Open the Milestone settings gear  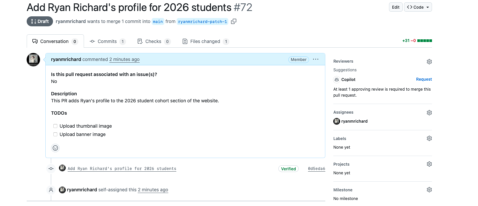[429, 190]
